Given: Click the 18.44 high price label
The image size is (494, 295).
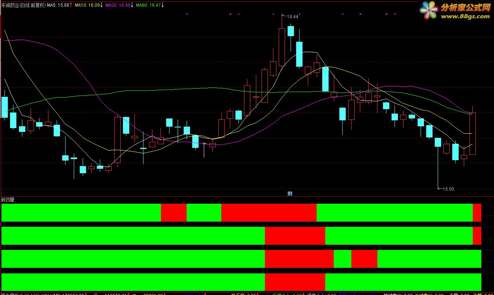Looking at the screenshot, I should pos(292,17).
